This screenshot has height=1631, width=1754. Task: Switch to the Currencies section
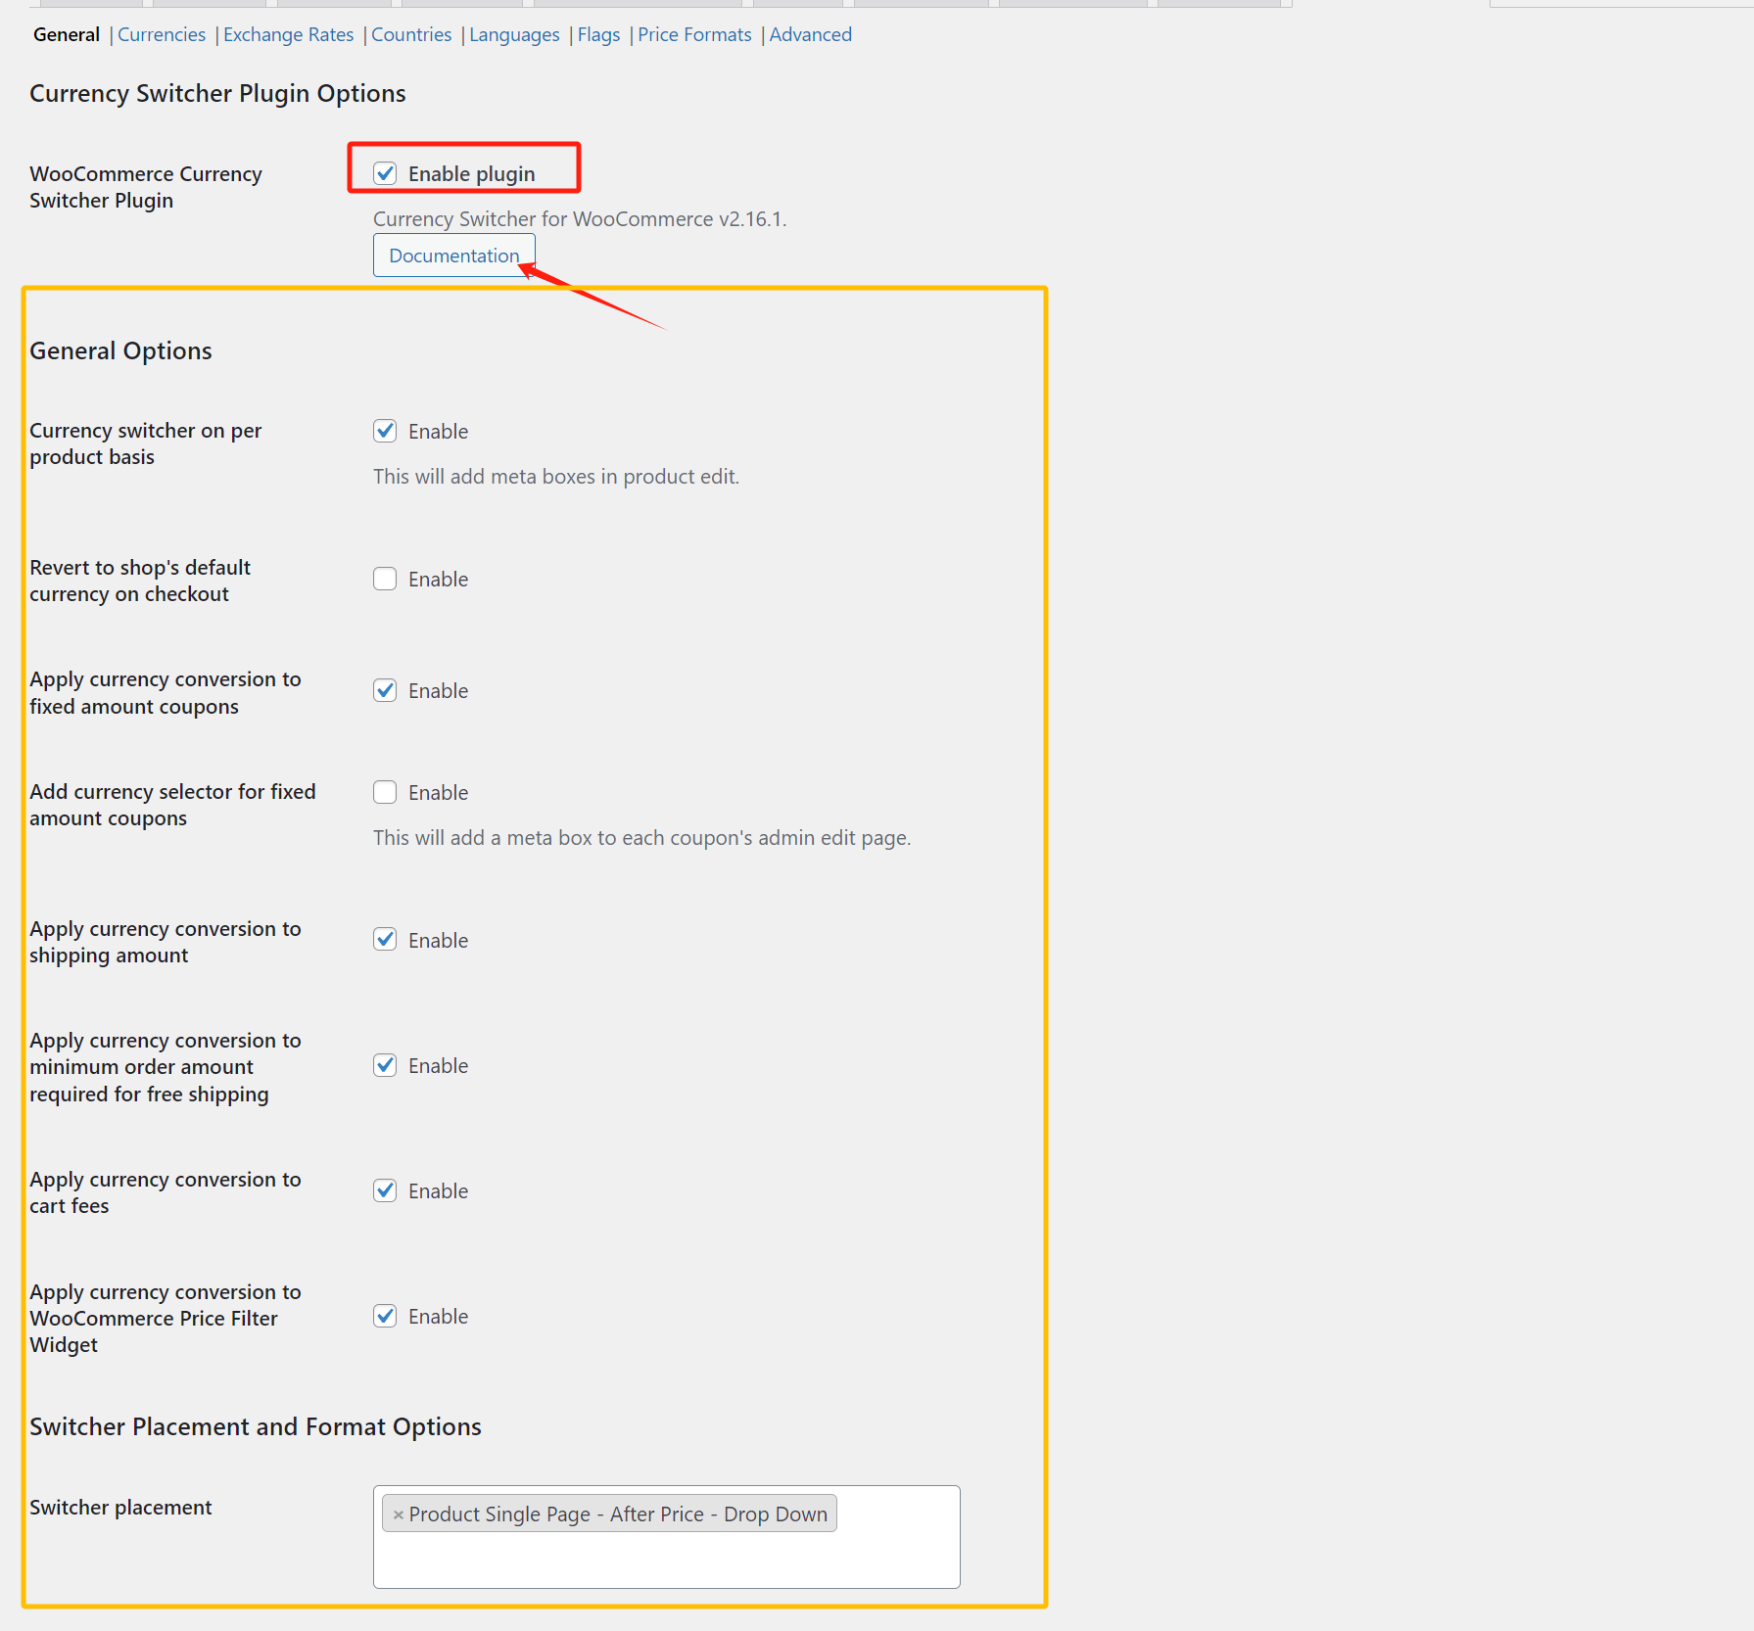pyautogui.click(x=162, y=35)
